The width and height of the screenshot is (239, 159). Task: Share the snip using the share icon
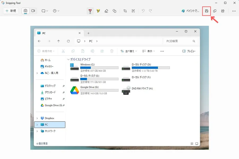point(223,11)
